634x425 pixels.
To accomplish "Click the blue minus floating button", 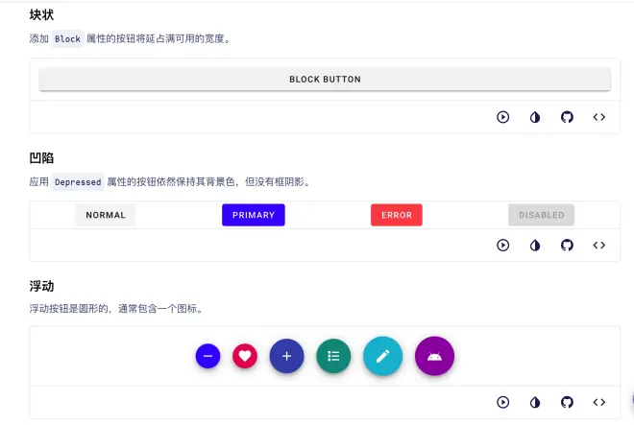I will coord(207,356).
